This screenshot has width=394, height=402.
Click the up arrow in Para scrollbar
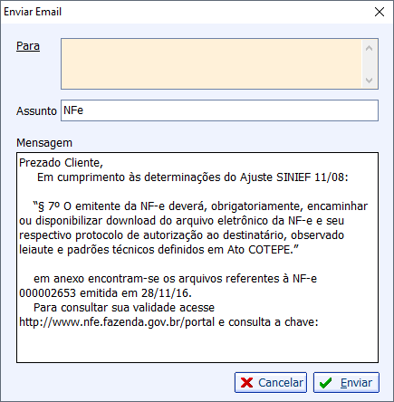point(369,48)
